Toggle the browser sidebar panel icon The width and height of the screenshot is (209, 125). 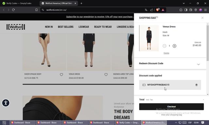[x=186, y=10]
